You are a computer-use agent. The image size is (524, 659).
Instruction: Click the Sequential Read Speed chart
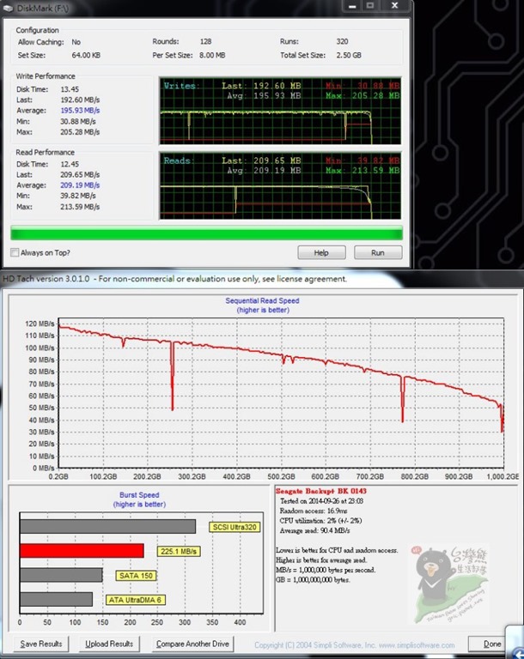pos(281,393)
